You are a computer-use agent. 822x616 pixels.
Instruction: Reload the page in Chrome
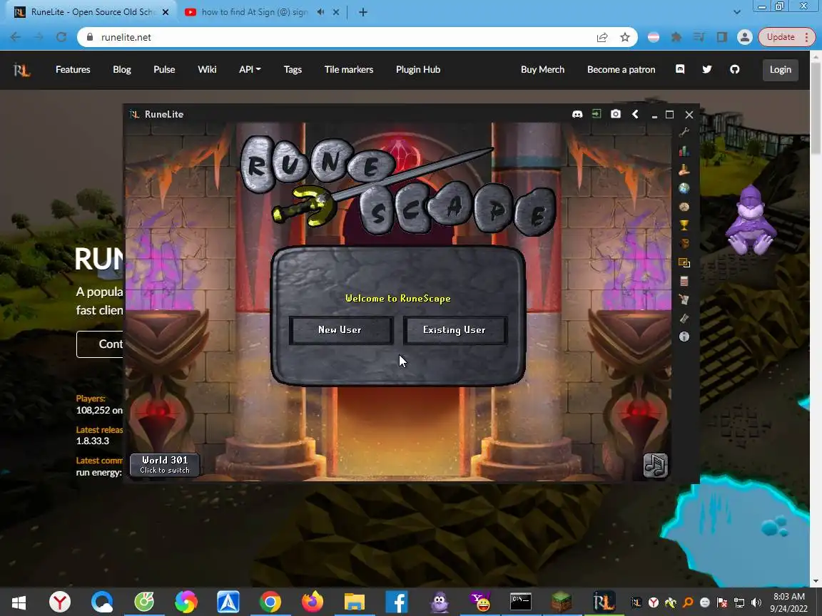pos(61,36)
